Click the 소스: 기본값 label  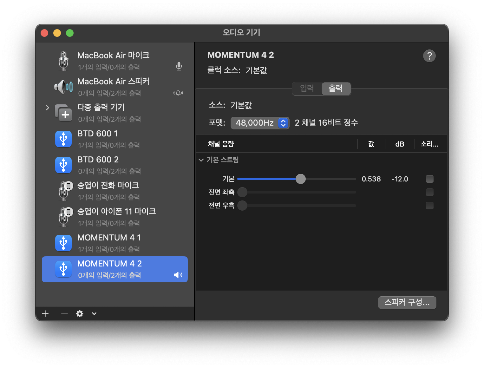coord(230,105)
